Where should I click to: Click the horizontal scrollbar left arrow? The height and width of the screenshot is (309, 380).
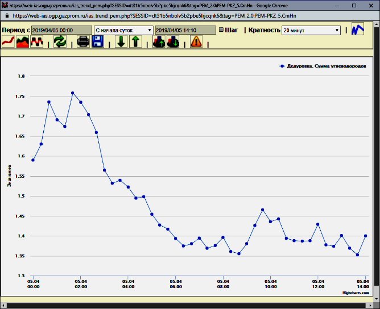[3, 306]
